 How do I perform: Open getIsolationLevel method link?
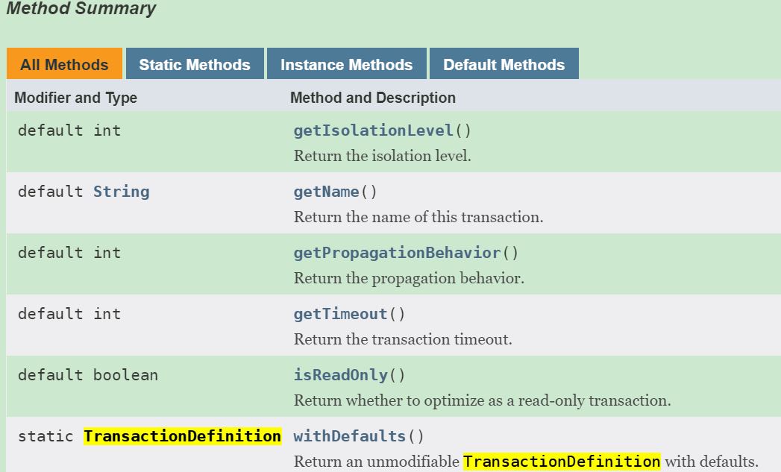[x=374, y=130]
